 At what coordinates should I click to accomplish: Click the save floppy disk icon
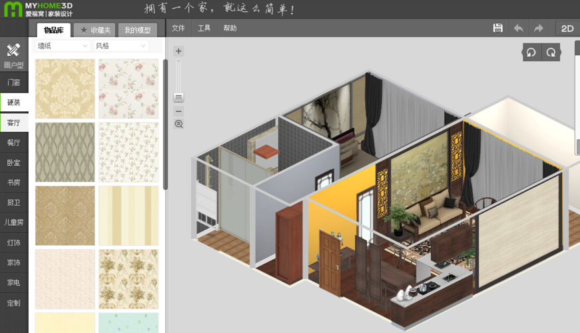[x=497, y=28]
